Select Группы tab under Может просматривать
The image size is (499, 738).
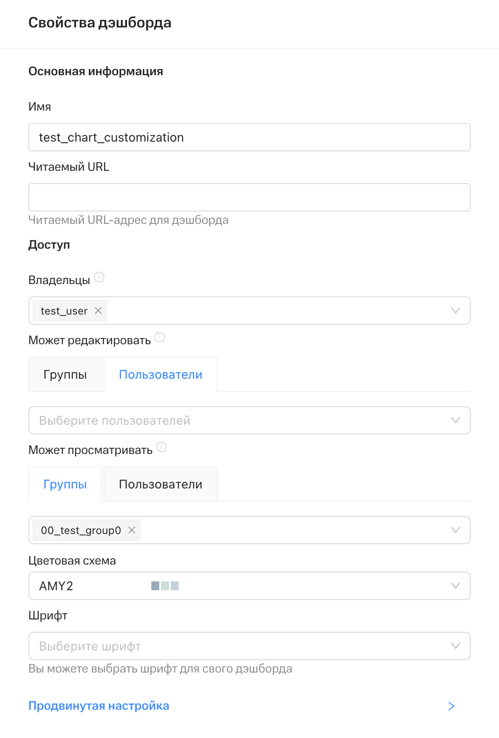(65, 484)
